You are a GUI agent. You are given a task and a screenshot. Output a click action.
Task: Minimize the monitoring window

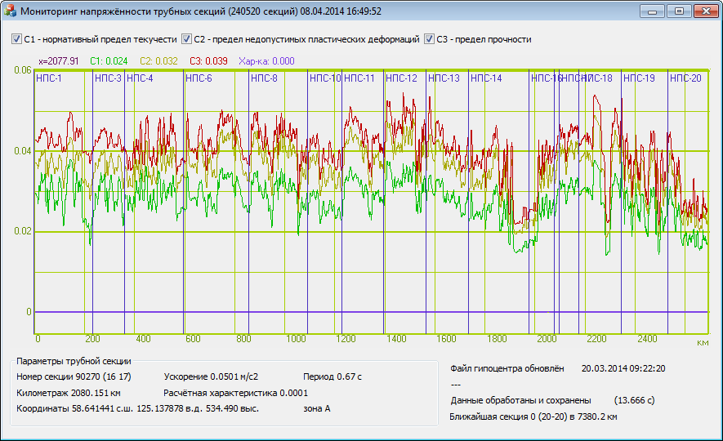(x=652, y=11)
